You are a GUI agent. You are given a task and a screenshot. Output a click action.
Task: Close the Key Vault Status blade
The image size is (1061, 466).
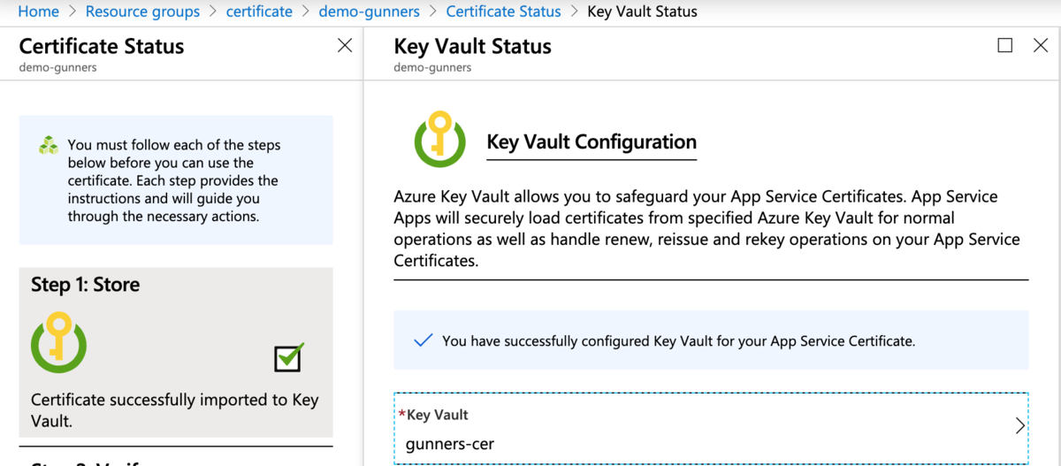(1041, 46)
